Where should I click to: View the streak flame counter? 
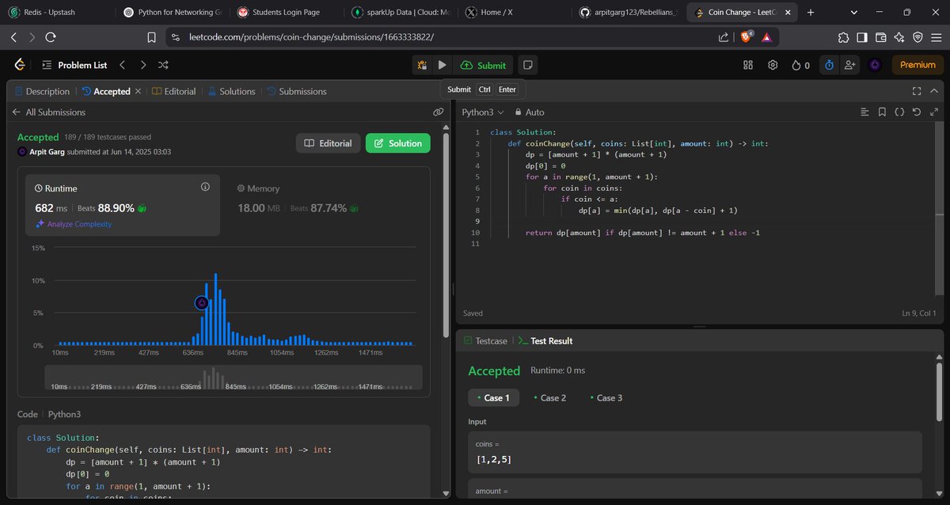point(800,65)
